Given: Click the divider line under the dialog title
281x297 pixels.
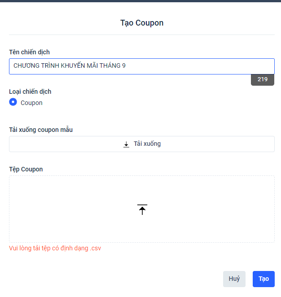Looking at the screenshot, I should 142,35.
